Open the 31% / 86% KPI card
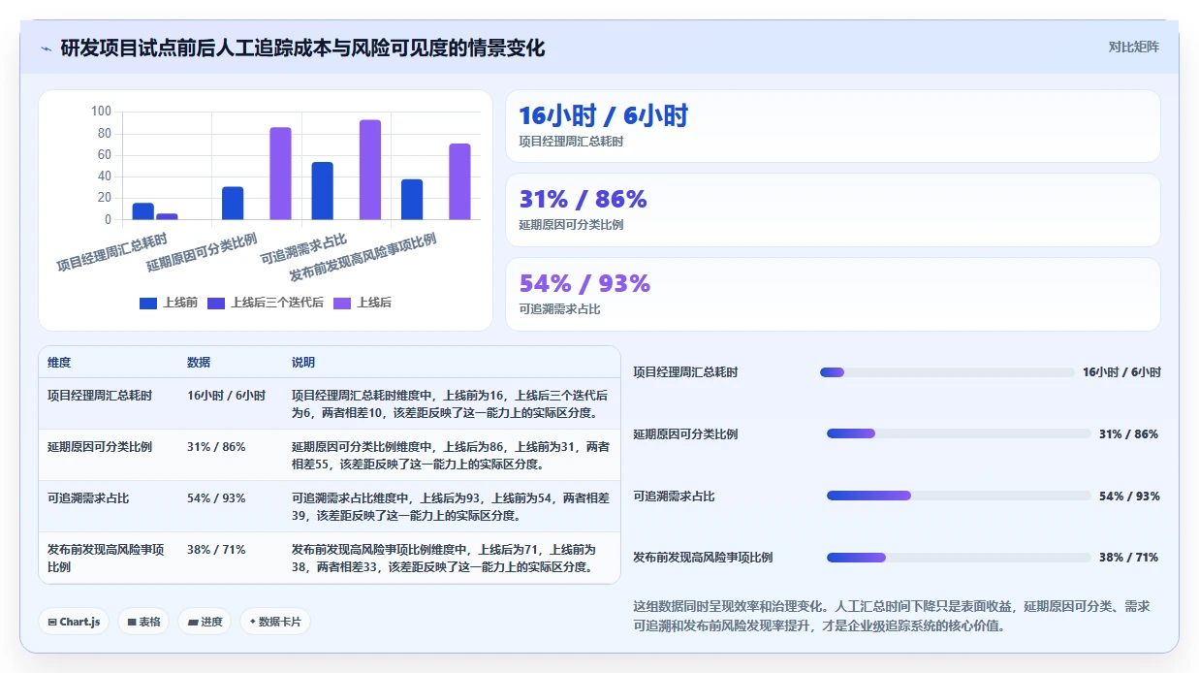Viewport: 1199px width, 673px height. point(833,209)
